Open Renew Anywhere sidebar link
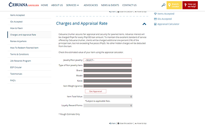Viewport: 205px width, 128px height. pos(29,41)
